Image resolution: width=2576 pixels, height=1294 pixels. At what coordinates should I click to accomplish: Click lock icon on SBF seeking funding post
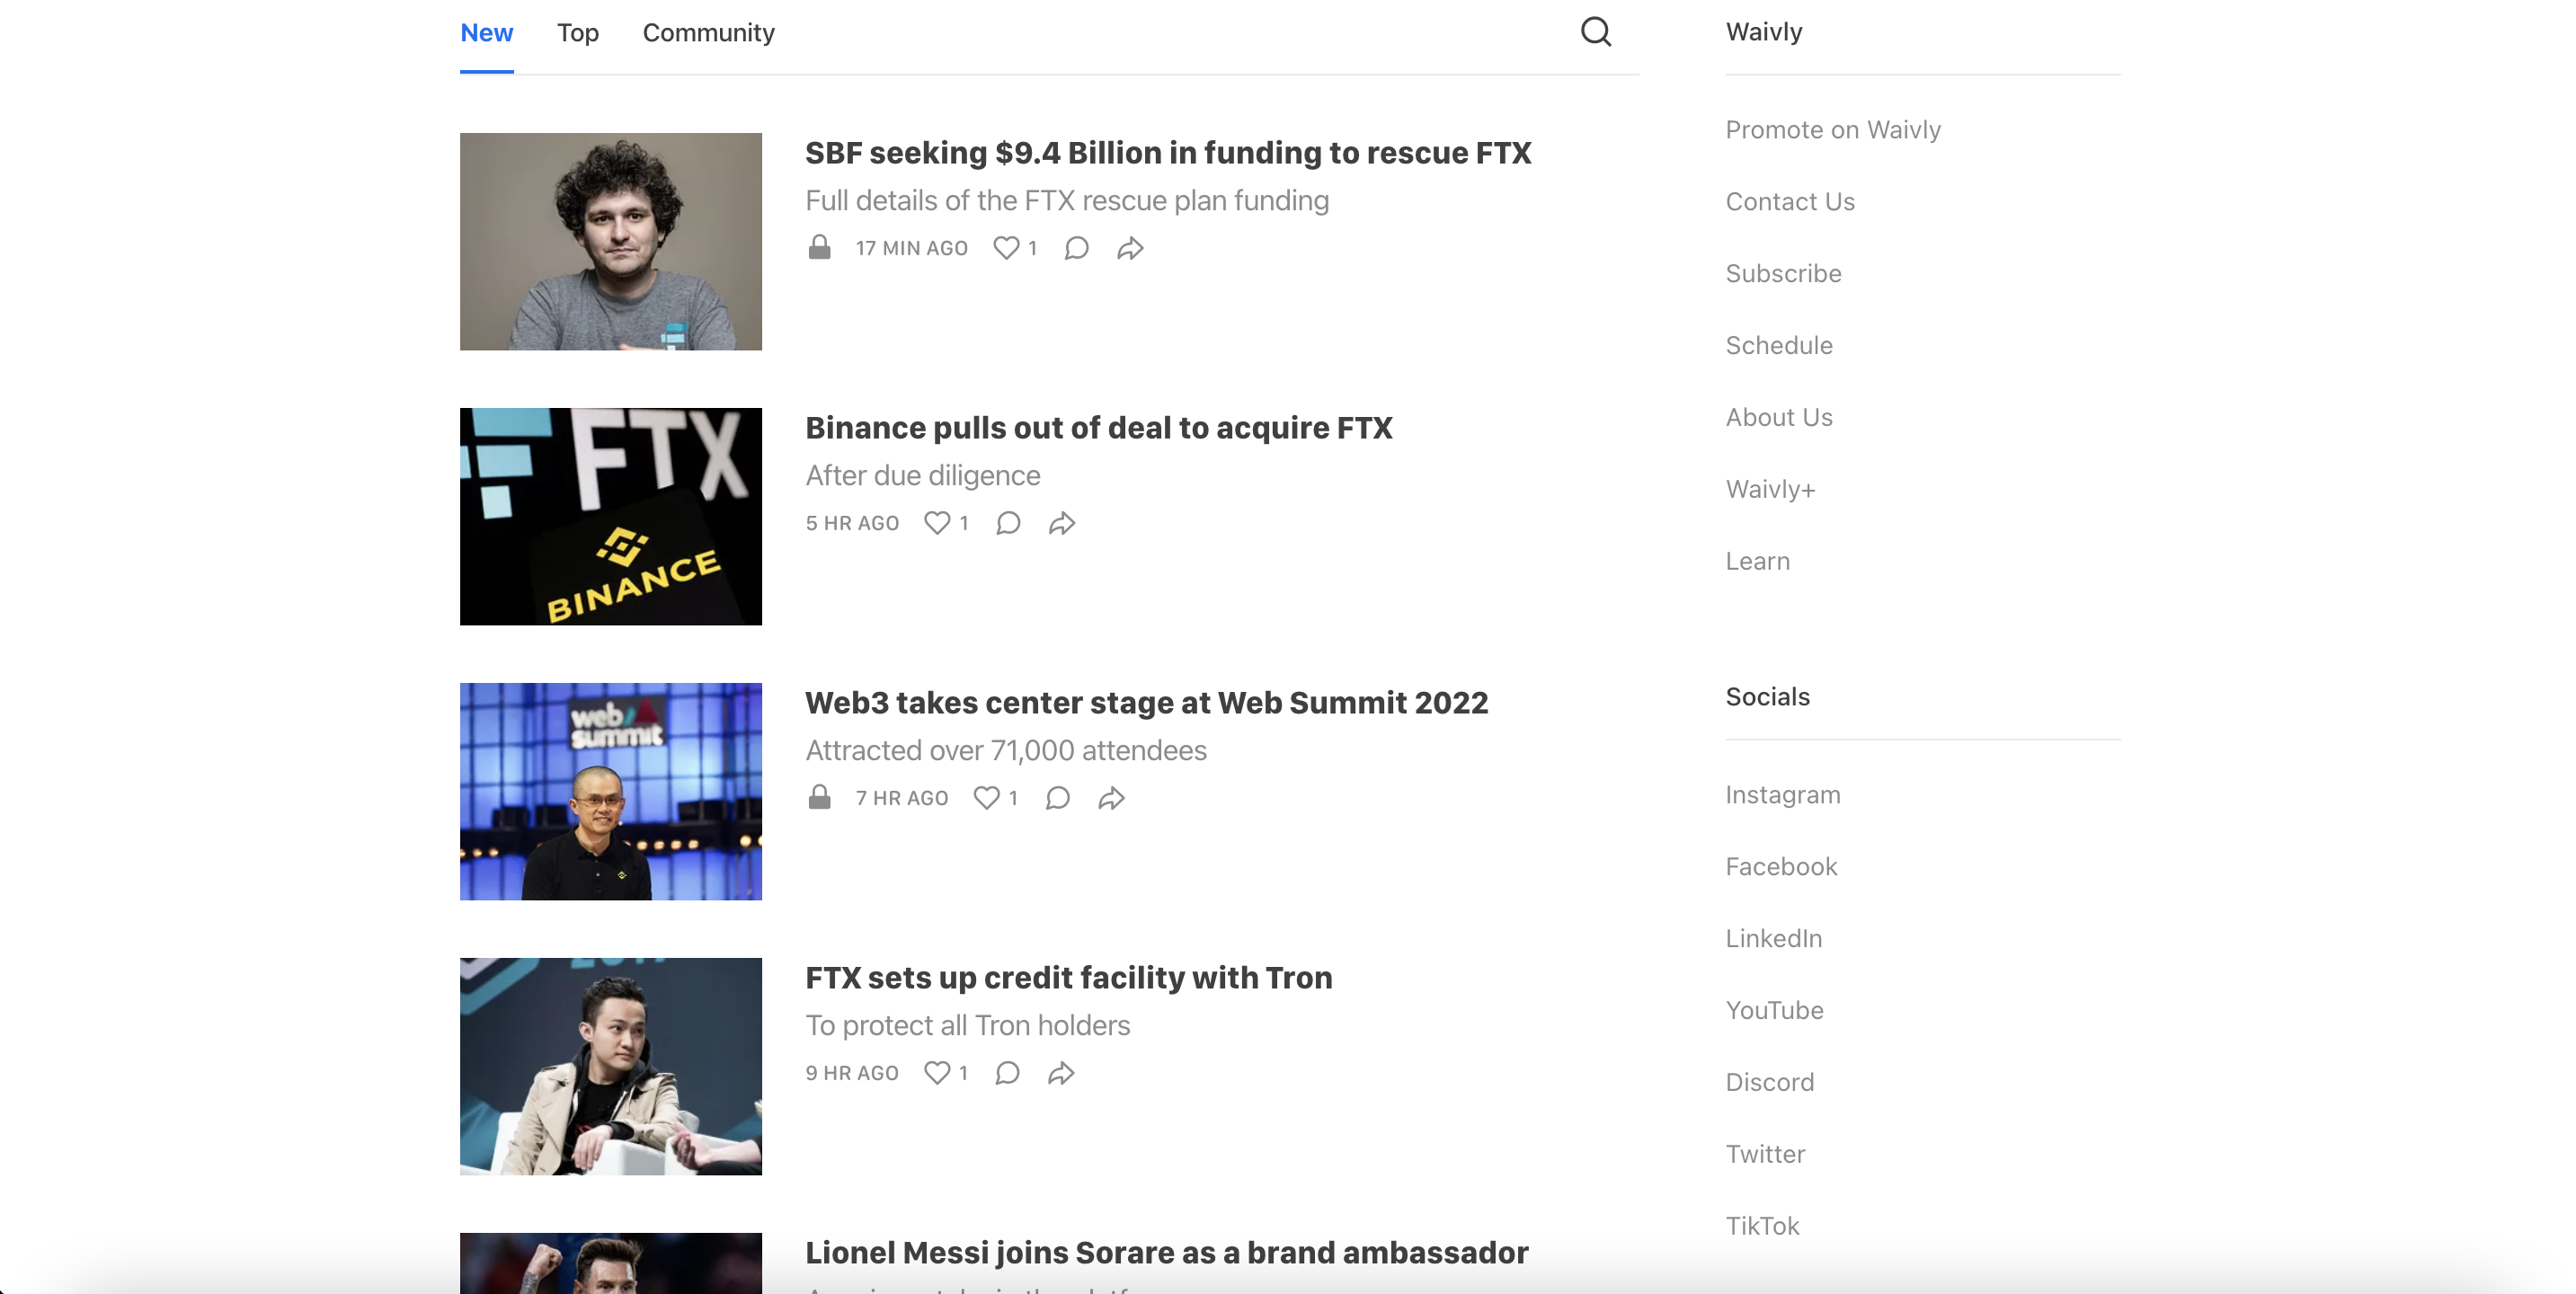point(819,247)
